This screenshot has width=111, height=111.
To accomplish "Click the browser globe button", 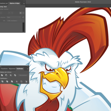I will [23, 17].
